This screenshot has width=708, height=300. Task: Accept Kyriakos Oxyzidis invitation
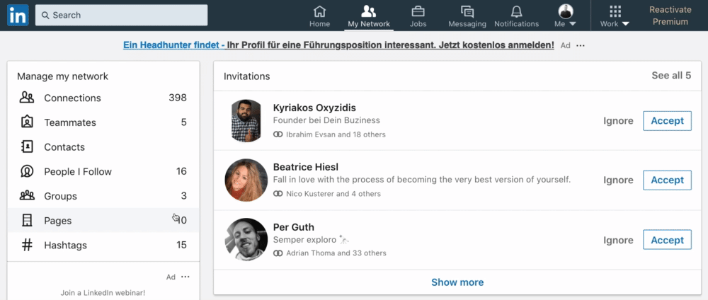[667, 121]
